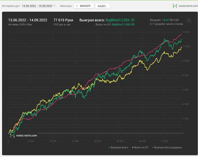Click the total winnings value BigBlind12,935.70
198x157 pixels.
point(120,20)
